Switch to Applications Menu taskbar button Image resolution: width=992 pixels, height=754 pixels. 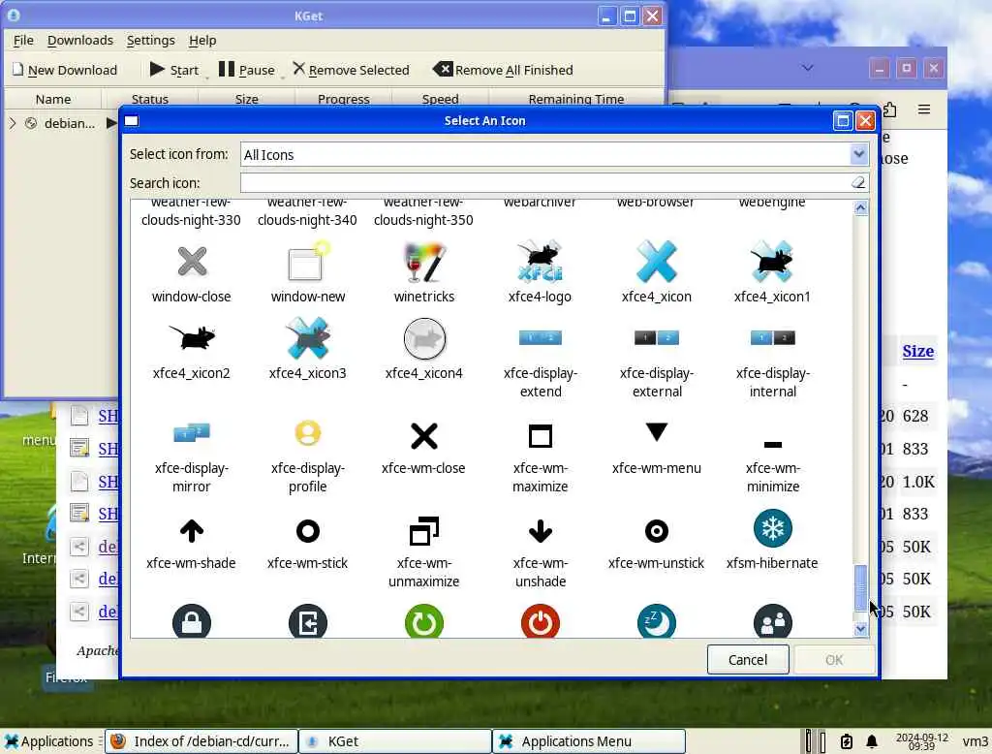[x=589, y=741]
